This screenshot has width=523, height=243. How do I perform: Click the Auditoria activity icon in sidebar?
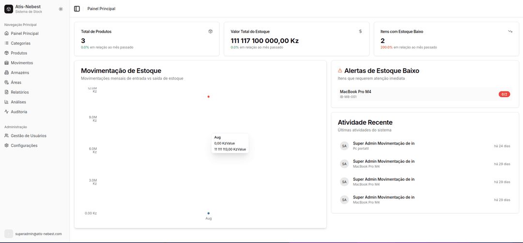(6, 112)
